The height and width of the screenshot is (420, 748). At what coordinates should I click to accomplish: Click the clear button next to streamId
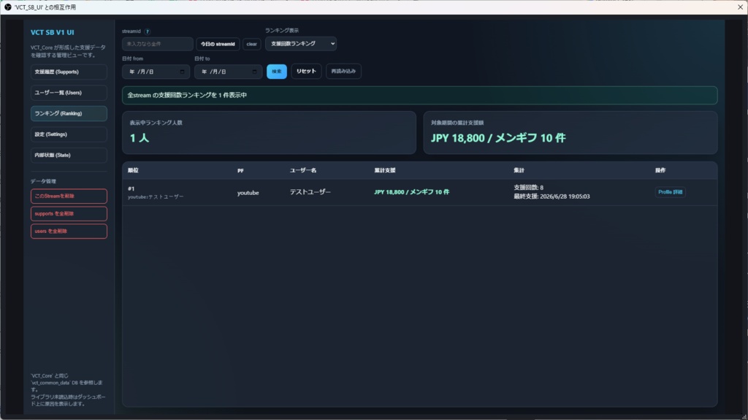[252, 44]
